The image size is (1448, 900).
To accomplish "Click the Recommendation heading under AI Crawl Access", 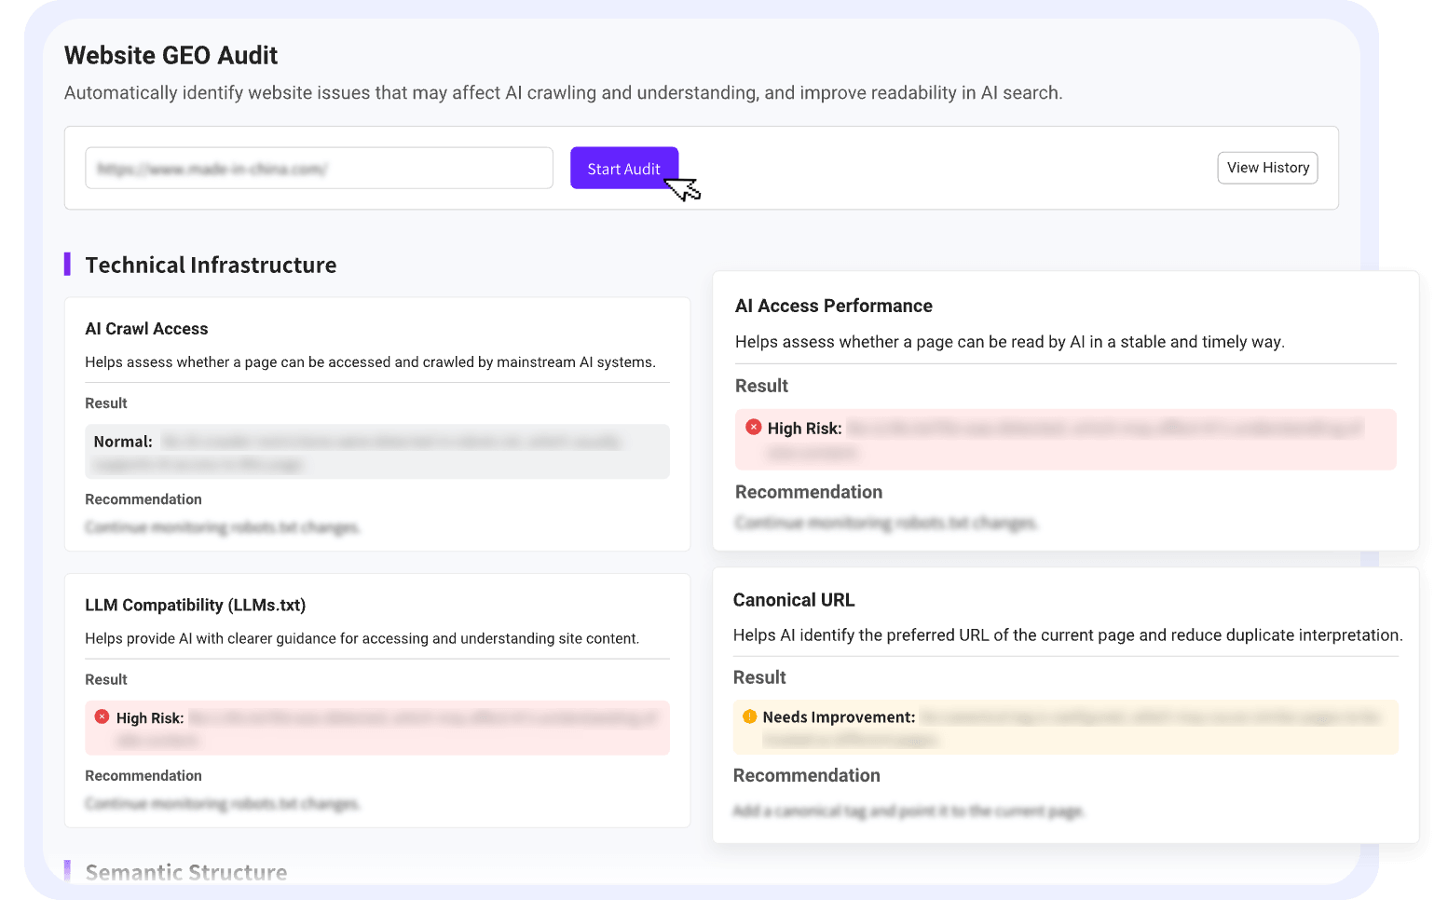I will point(143,499).
